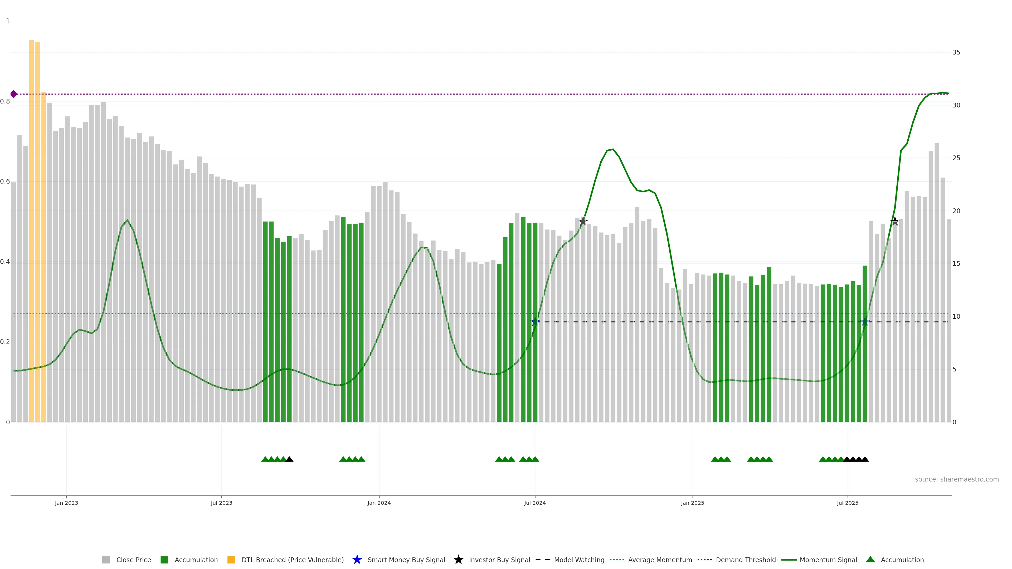Click the black star marker near August 2024
Image resolution: width=1012 pixels, height=569 pixels.
coord(583,221)
